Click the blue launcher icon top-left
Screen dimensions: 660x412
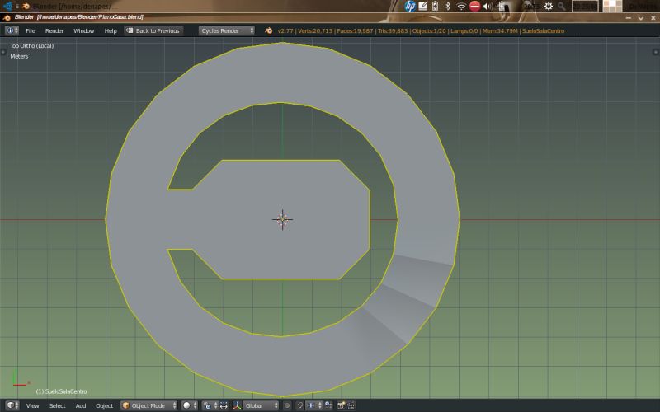(7, 6)
